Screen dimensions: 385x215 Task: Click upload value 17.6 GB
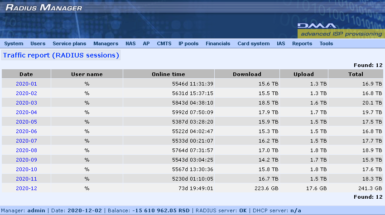pos(316,188)
